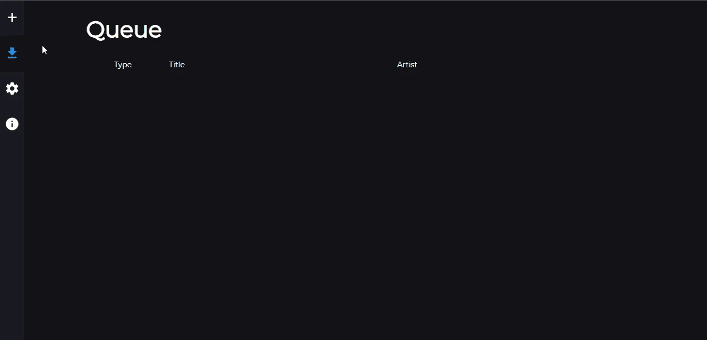
Task: Show the about info icon page
Action: point(12,124)
